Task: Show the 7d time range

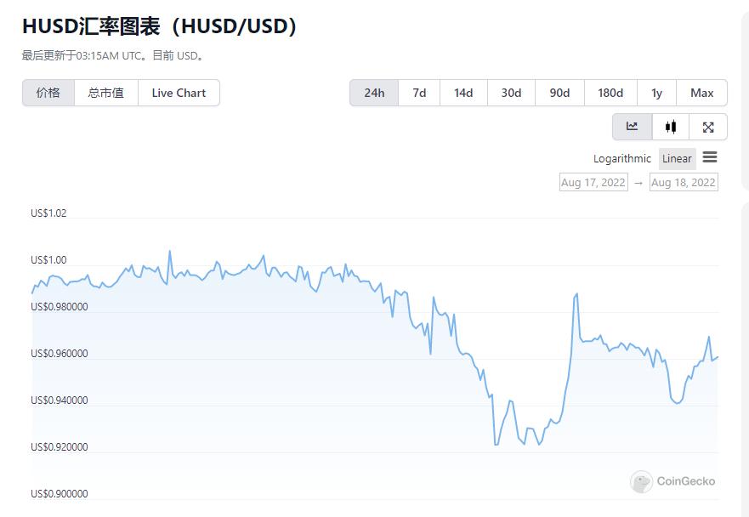Action: (x=418, y=93)
